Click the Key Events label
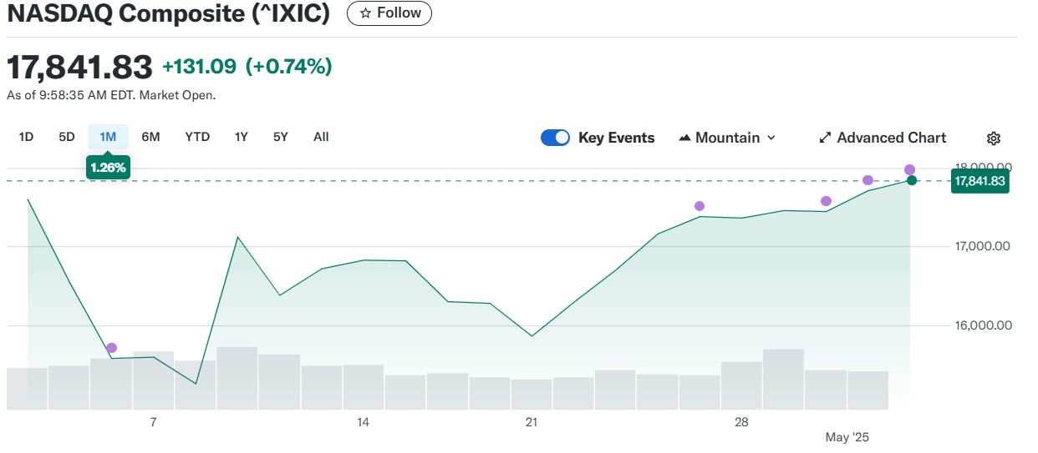Image resolution: width=1038 pixels, height=453 pixels. click(x=617, y=138)
